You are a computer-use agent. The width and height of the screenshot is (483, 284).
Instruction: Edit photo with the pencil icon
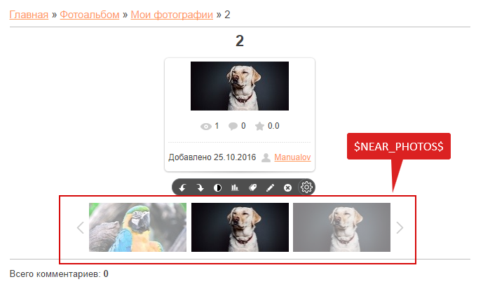270,187
